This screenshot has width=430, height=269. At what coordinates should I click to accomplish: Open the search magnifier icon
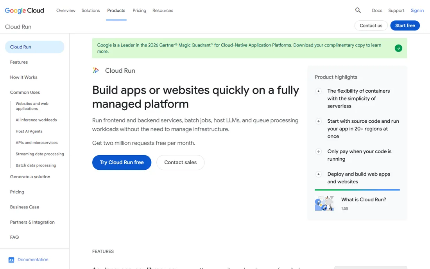coord(358,11)
